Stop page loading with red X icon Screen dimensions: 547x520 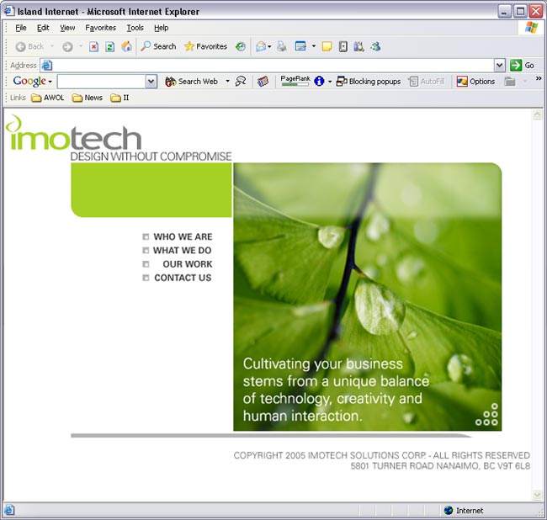[93, 46]
